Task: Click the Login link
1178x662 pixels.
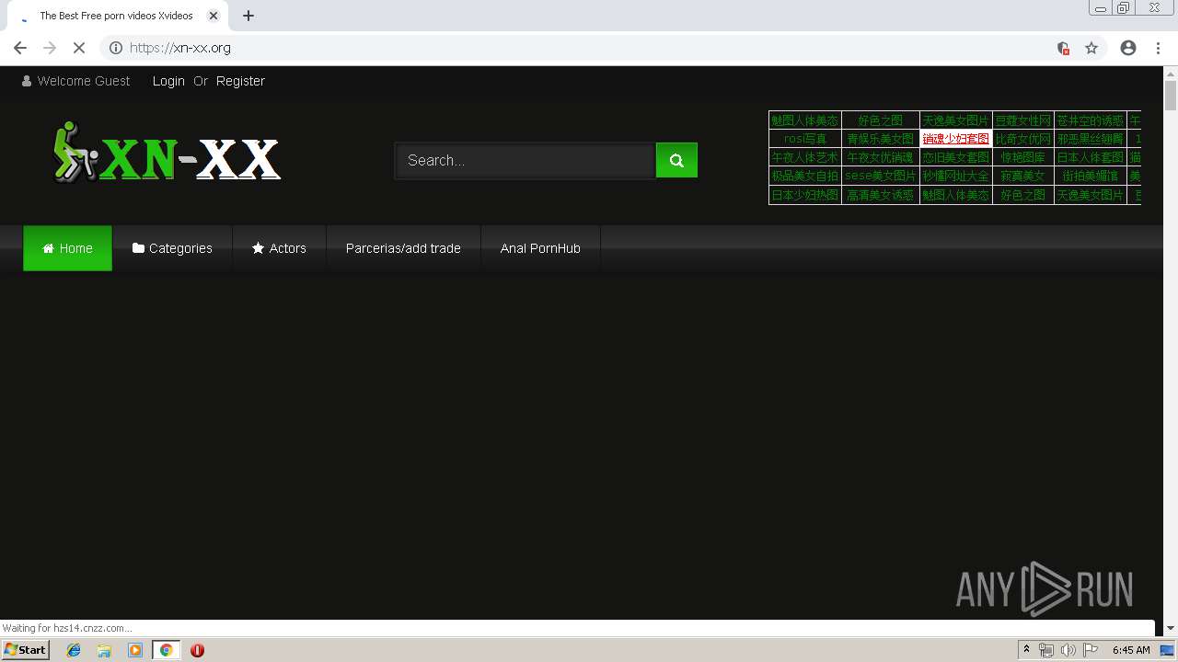Action: pyautogui.click(x=168, y=81)
